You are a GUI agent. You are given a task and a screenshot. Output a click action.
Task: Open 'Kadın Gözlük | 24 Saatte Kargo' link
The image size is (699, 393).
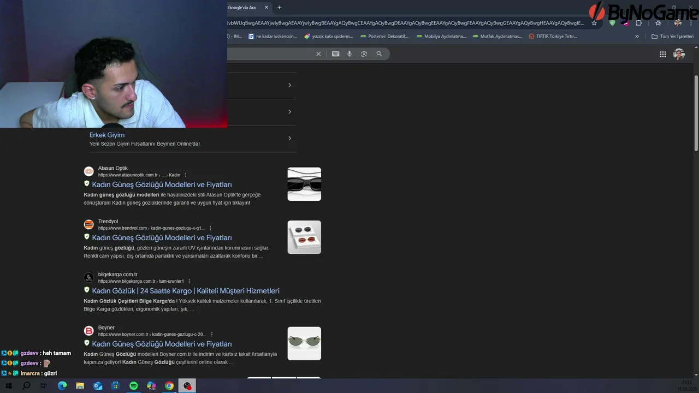(186, 290)
